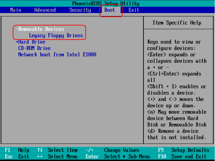
Task: Click the Item Specific Help heading
Action: 177,23
